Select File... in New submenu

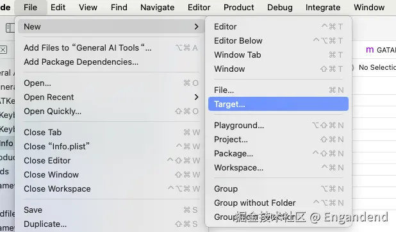point(278,90)
